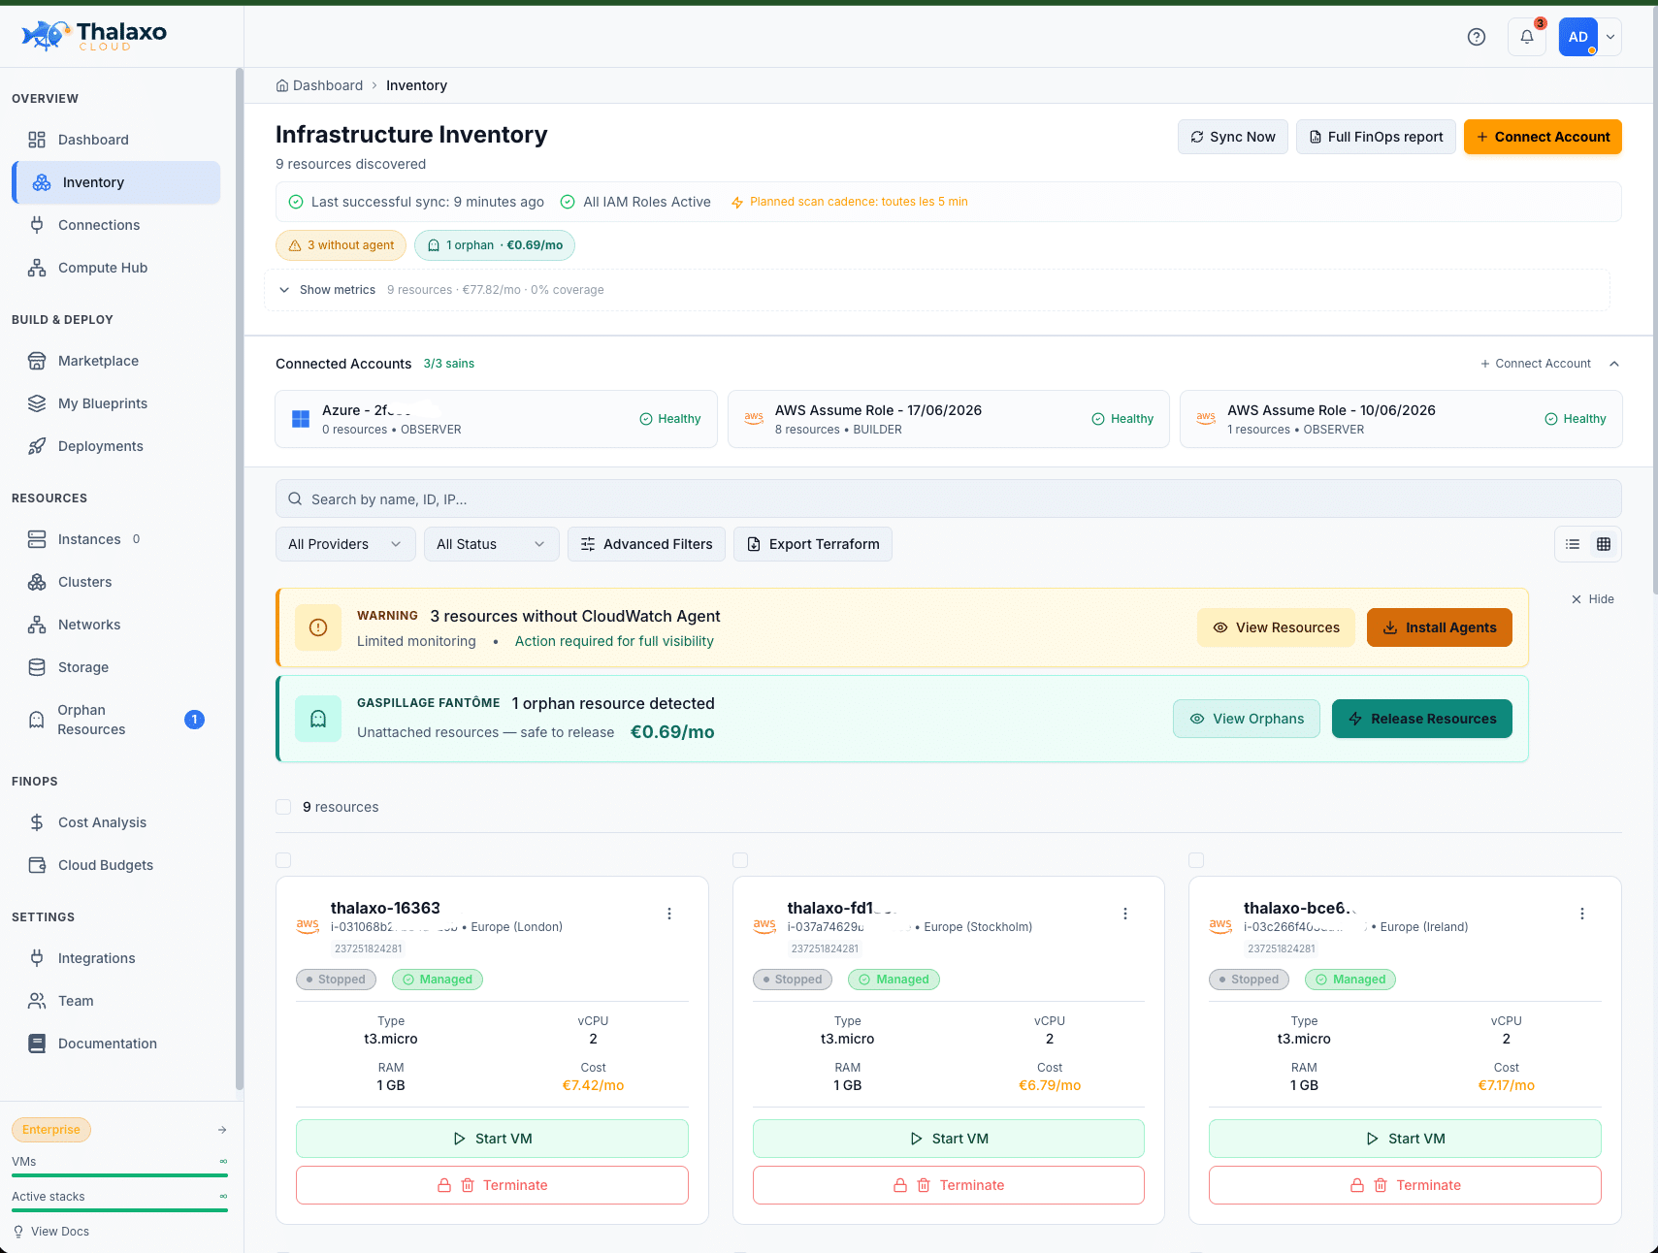Click the Team people icon
Viewport: 1658px width, 1253px height.
[37, 1001]
